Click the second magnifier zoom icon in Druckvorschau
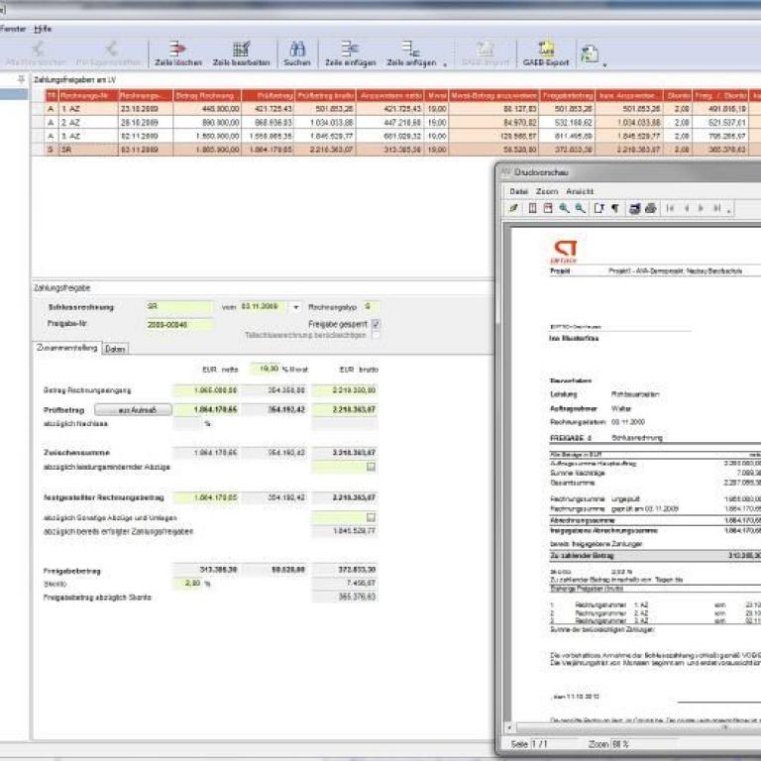The width and height of the screenshot is (761, 761). pos(580,208)
